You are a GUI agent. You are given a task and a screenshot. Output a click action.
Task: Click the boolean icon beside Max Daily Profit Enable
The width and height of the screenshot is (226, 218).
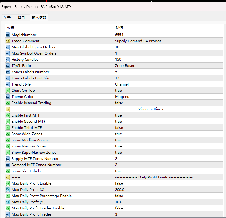pos(8,183)
